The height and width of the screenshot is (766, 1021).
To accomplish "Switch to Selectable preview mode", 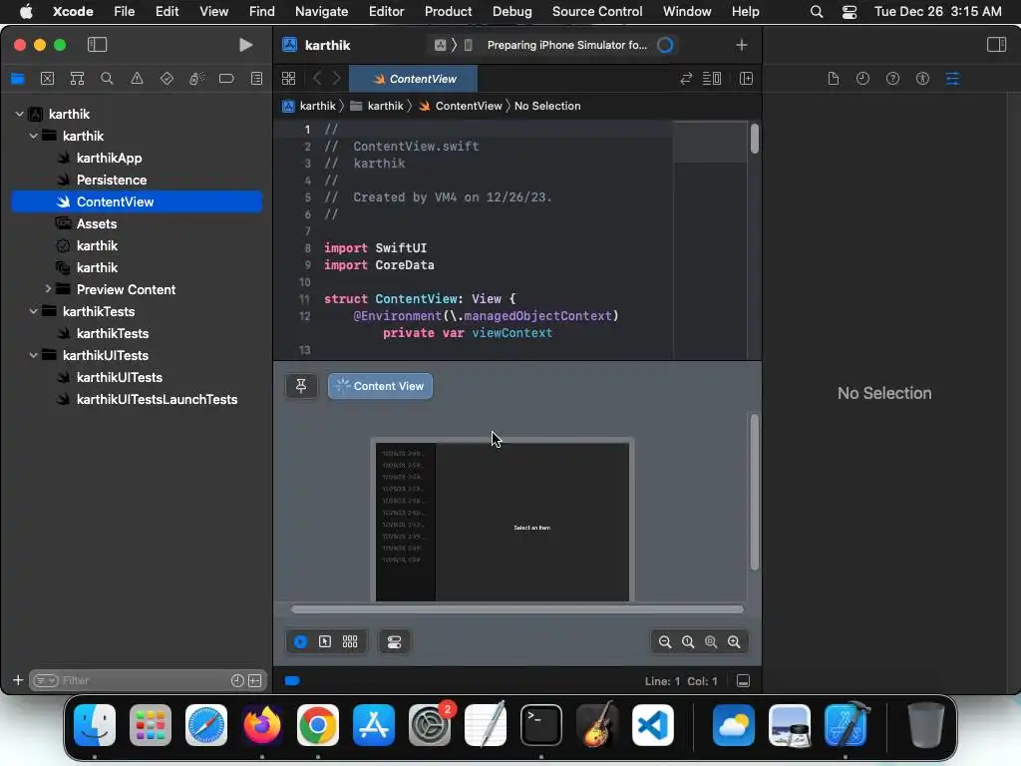I will [325, 641].
